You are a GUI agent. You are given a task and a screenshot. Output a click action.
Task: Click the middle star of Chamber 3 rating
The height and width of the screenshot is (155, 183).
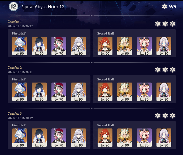[x=165, y=116]
